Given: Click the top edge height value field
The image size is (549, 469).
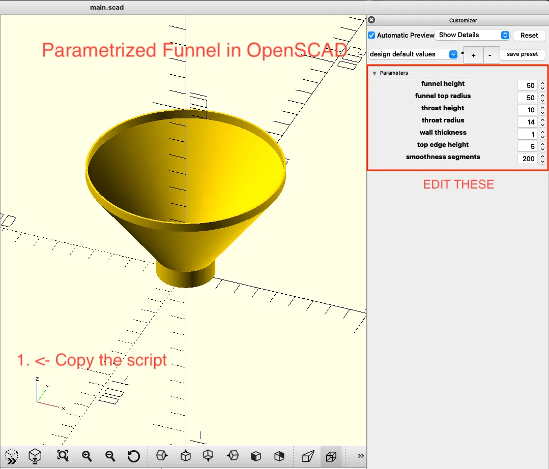Looking at the screenshot, I should pyautogui.click(x=527, y=146).
